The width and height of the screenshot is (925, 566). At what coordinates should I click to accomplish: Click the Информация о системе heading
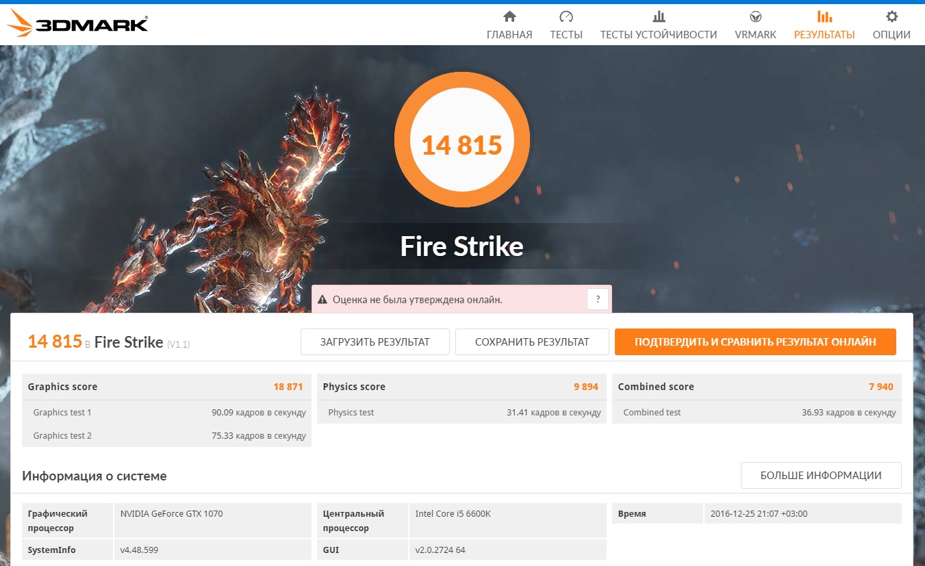(x=94, y=476)
